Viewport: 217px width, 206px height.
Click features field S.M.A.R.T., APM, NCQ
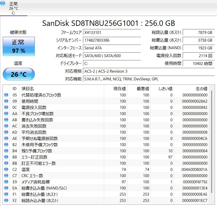pos(149,79)
